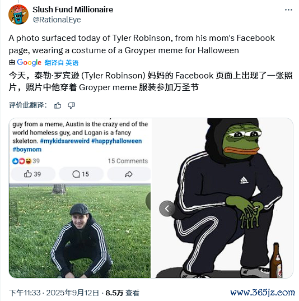This screenshot has height=301, width=299.
Task: Click the 2025年9月12日 post timestamp
Action: coord(72,293)
